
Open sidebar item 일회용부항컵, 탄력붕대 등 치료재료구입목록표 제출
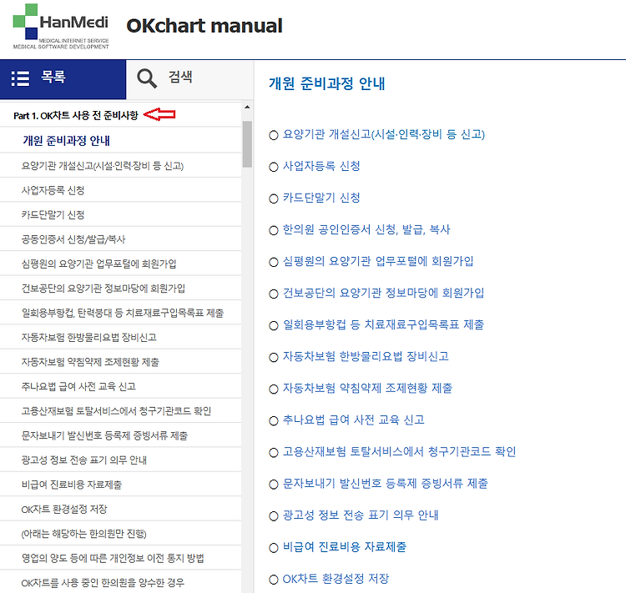point(122,313)
